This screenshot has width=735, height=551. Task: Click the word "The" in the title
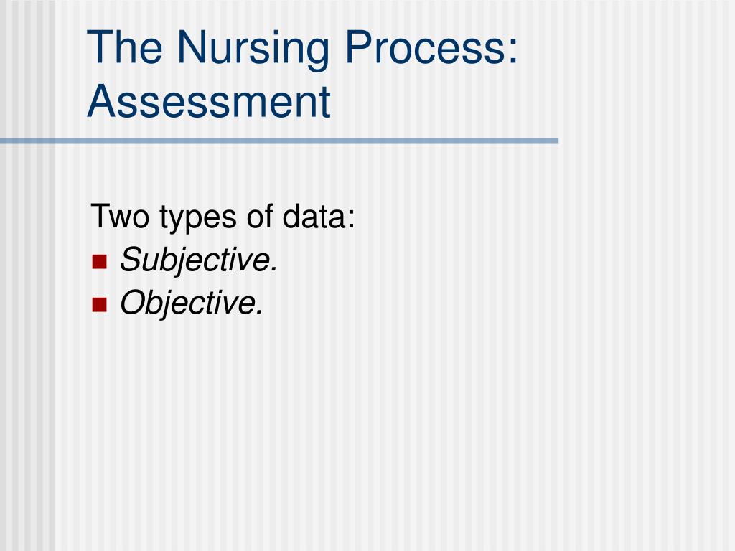tap(125, 47)
